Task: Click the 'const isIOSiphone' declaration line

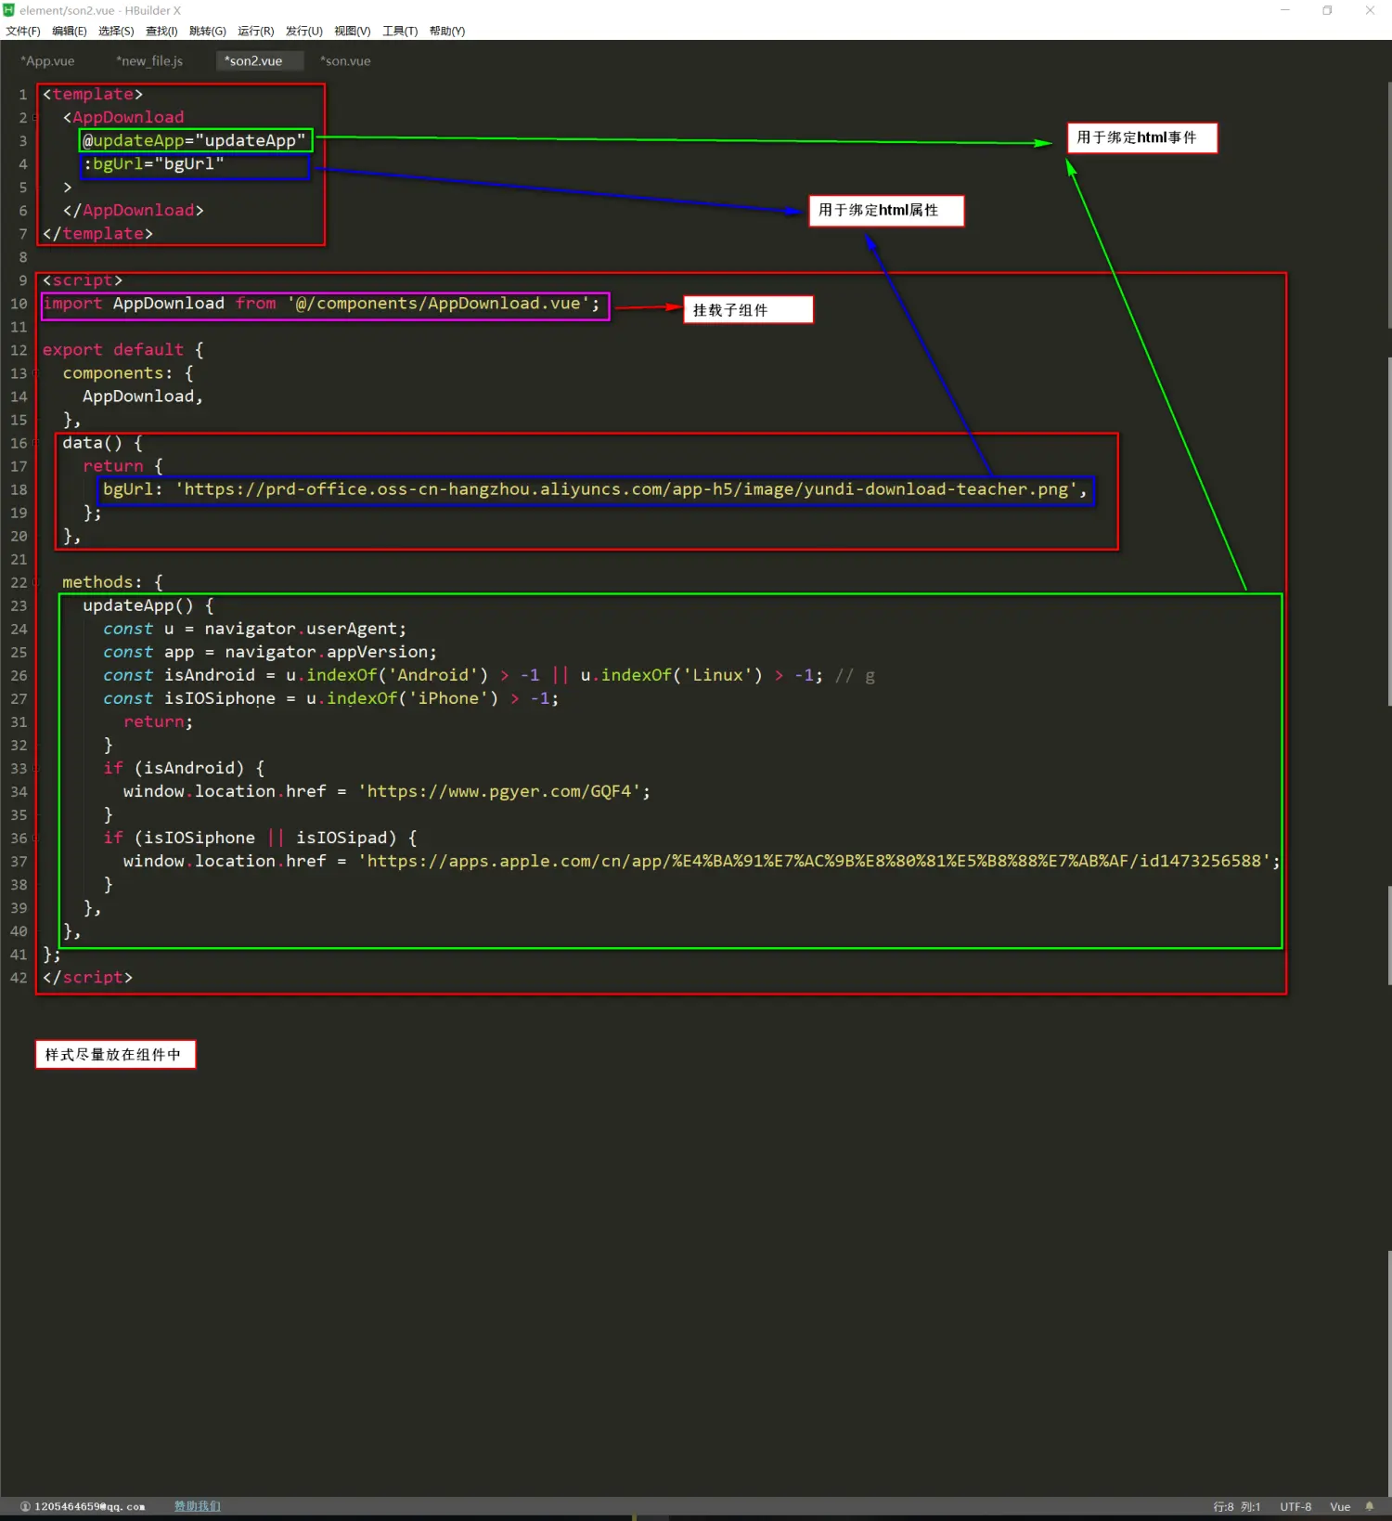Action: [331, 698]
